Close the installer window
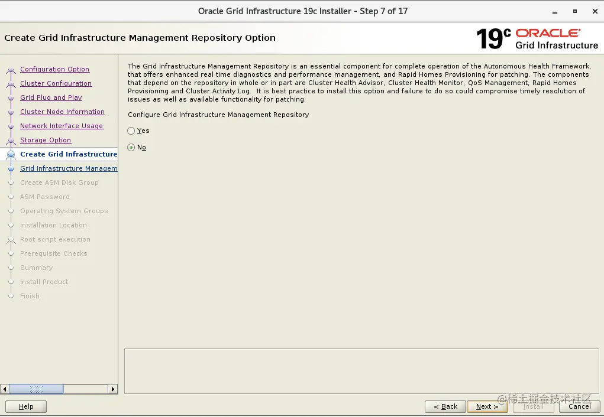 click(x=595, y=12)
